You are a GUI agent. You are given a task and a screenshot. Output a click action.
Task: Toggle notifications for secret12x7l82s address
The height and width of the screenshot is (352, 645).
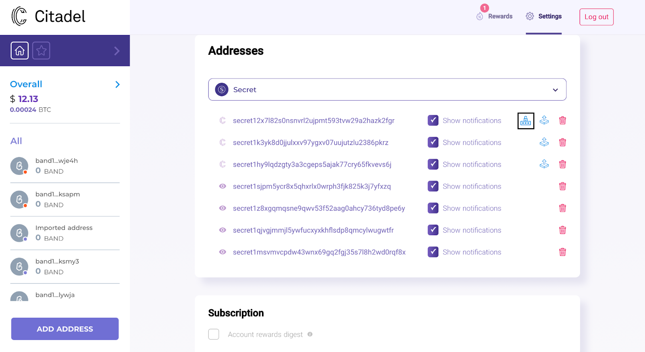click(433, 120)
